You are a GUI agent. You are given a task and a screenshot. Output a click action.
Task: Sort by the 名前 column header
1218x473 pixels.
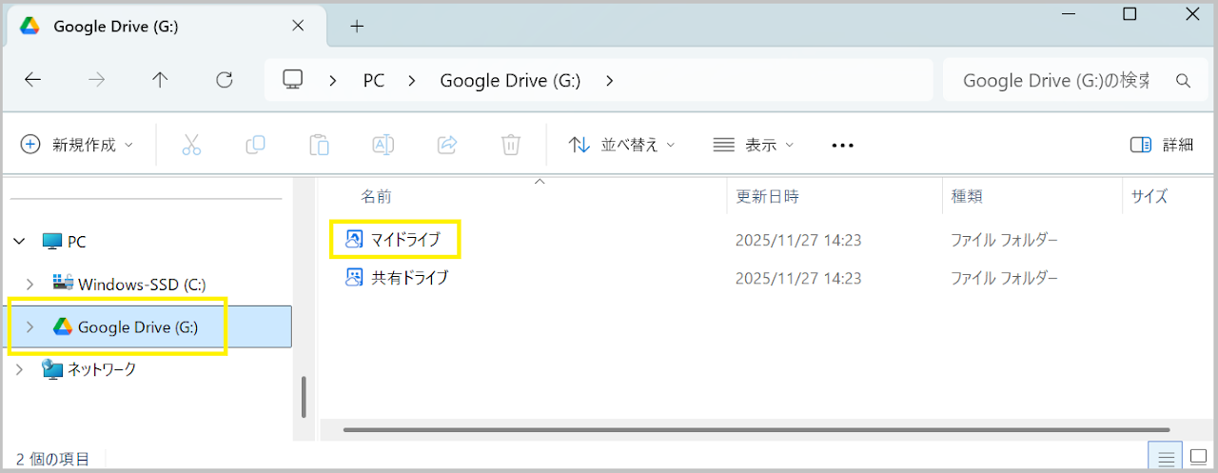click(x=376, y=197)
